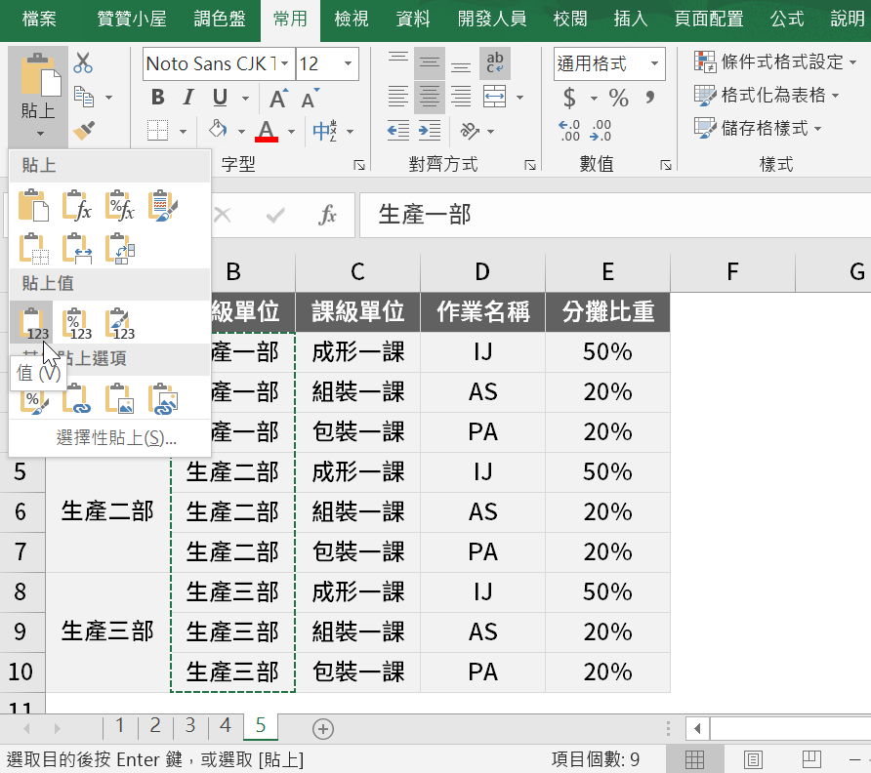This screenshot has height=773, width=871.
Task: Open the number format dropdown 通用格式
Action: (655, 63)
